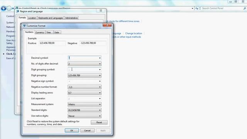247x139 pixels.
Task: Switch to the Currency tab
Action: (x=40, y=32)
